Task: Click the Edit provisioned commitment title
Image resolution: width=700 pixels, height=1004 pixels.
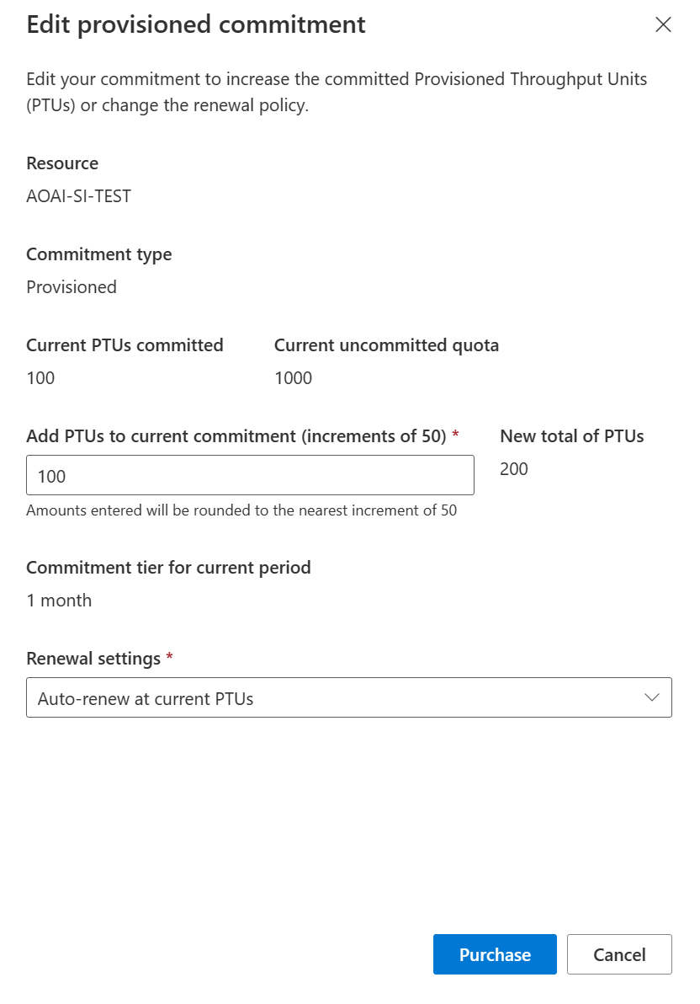Action: [196, 25]
